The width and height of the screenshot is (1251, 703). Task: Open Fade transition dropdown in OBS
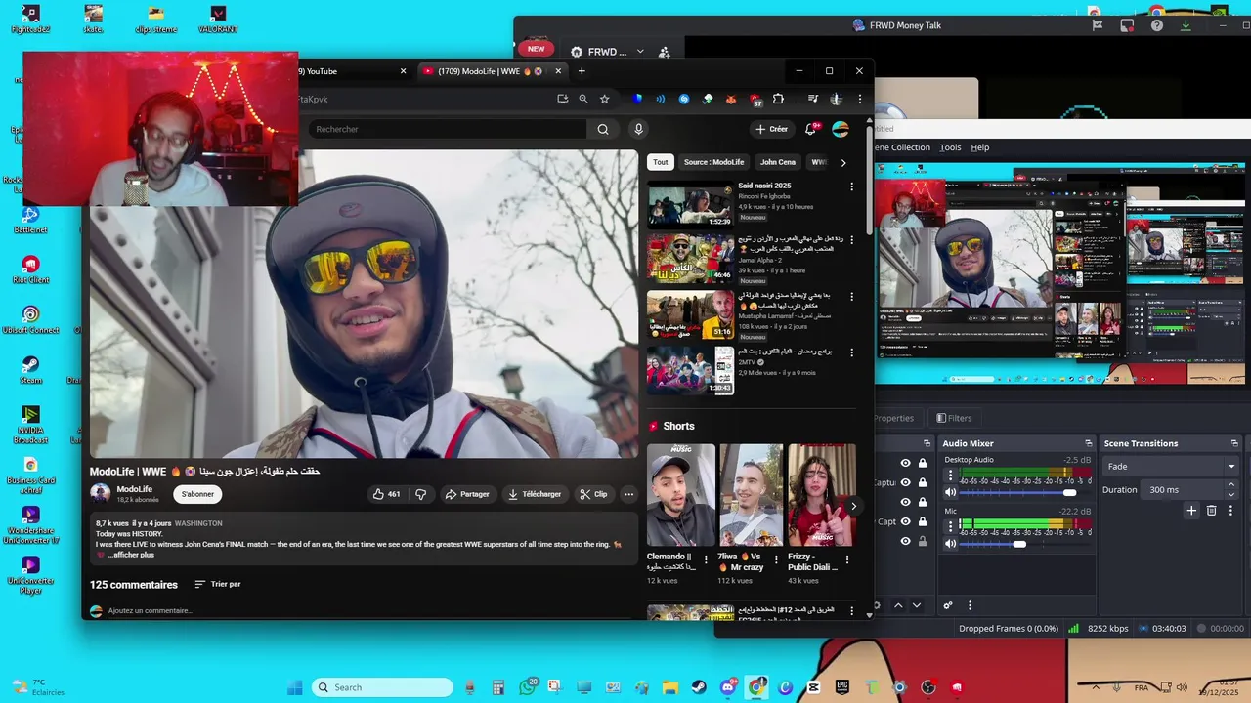click(1171, 467)
